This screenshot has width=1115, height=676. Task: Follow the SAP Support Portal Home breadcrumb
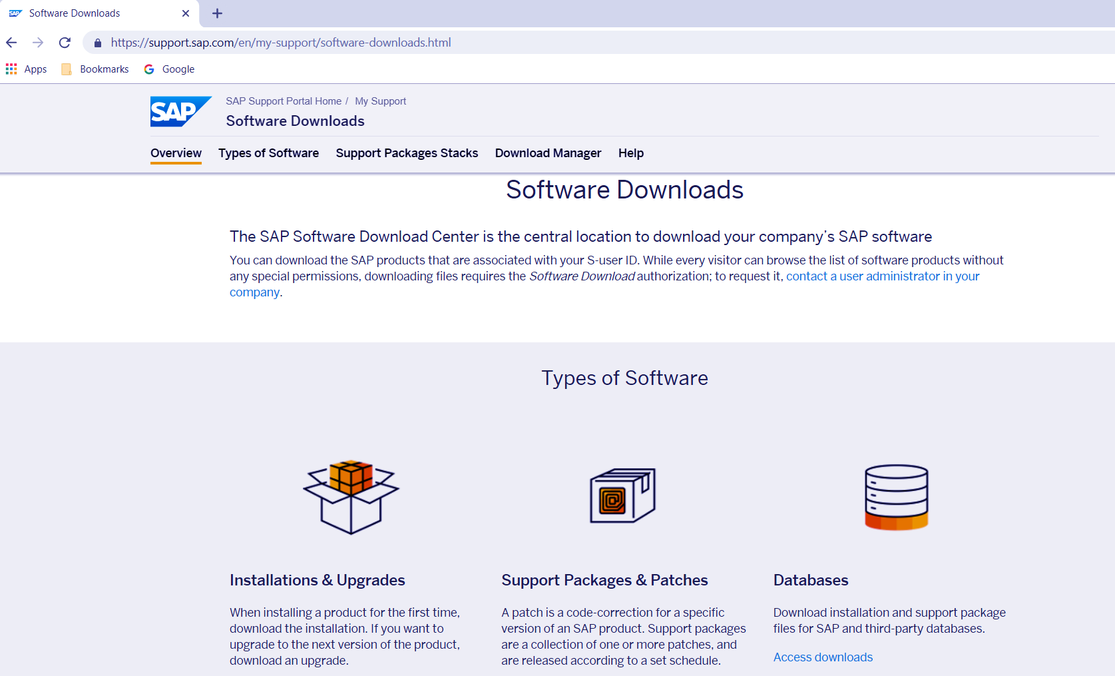[284, 101]
